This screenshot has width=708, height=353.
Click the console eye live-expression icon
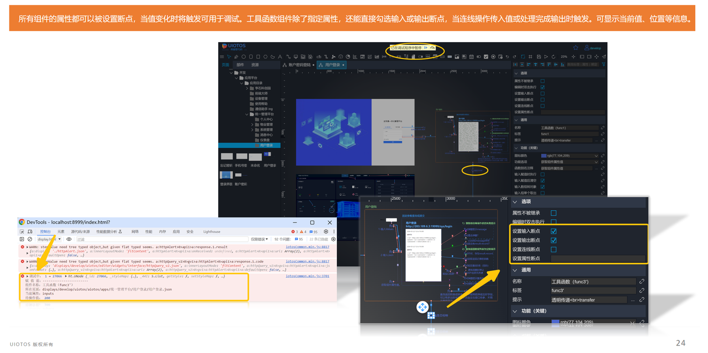69,239
